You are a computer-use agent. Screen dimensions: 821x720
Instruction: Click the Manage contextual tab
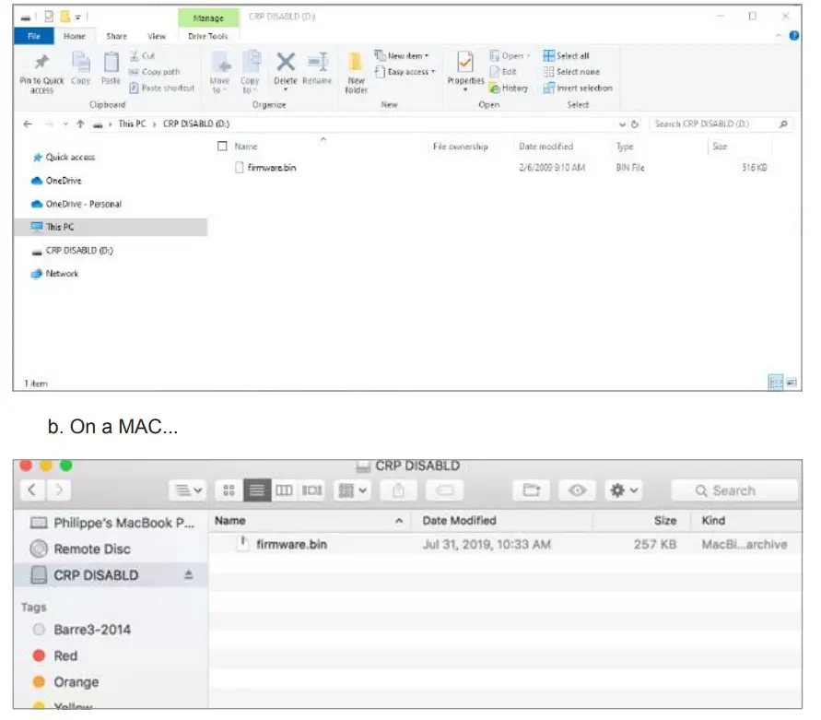(x=208, y=18)
